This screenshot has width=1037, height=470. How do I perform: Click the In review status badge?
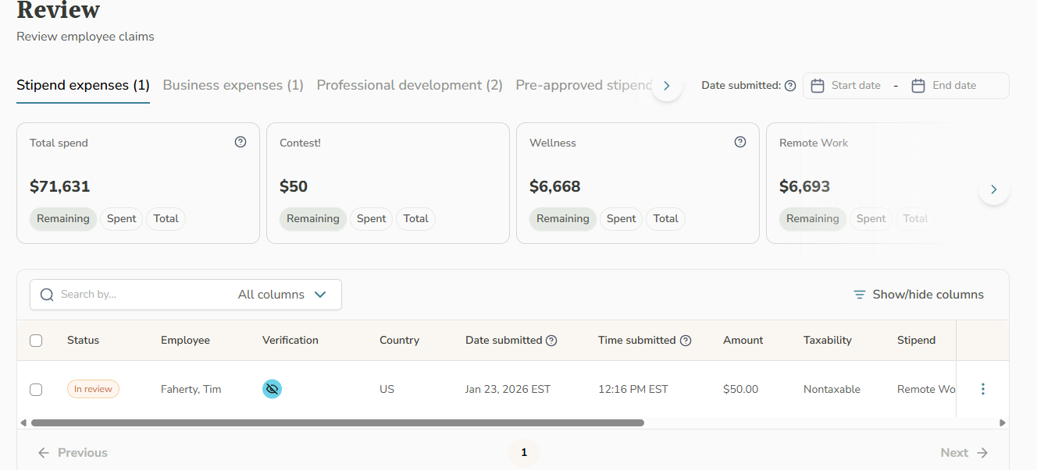pos(93,389)
